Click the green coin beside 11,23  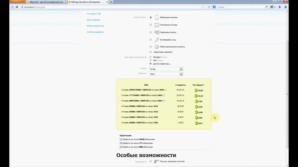(x=196, y=96)
